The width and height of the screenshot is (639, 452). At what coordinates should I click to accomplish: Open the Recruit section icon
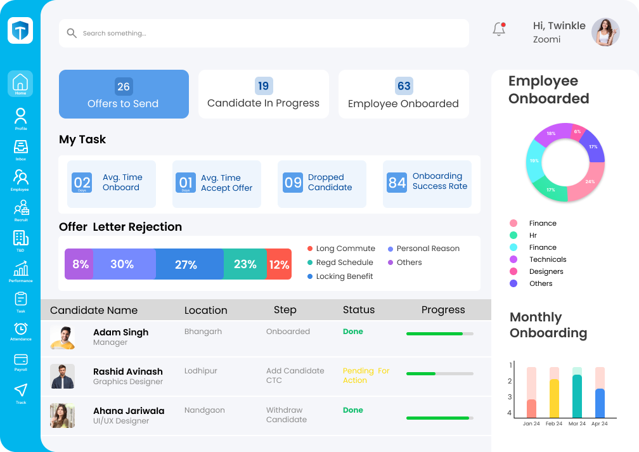[x=20, y=209]
